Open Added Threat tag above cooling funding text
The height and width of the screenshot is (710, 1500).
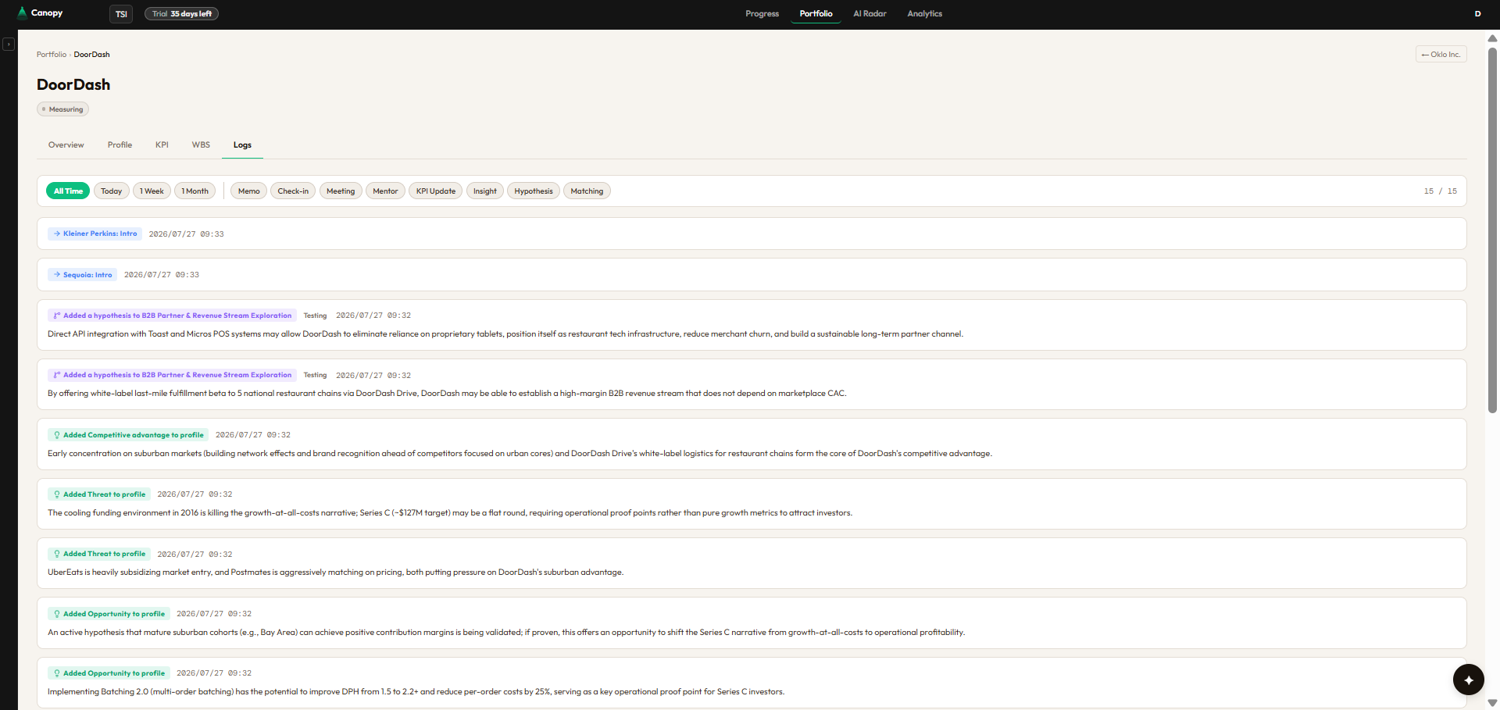point(99,494)
